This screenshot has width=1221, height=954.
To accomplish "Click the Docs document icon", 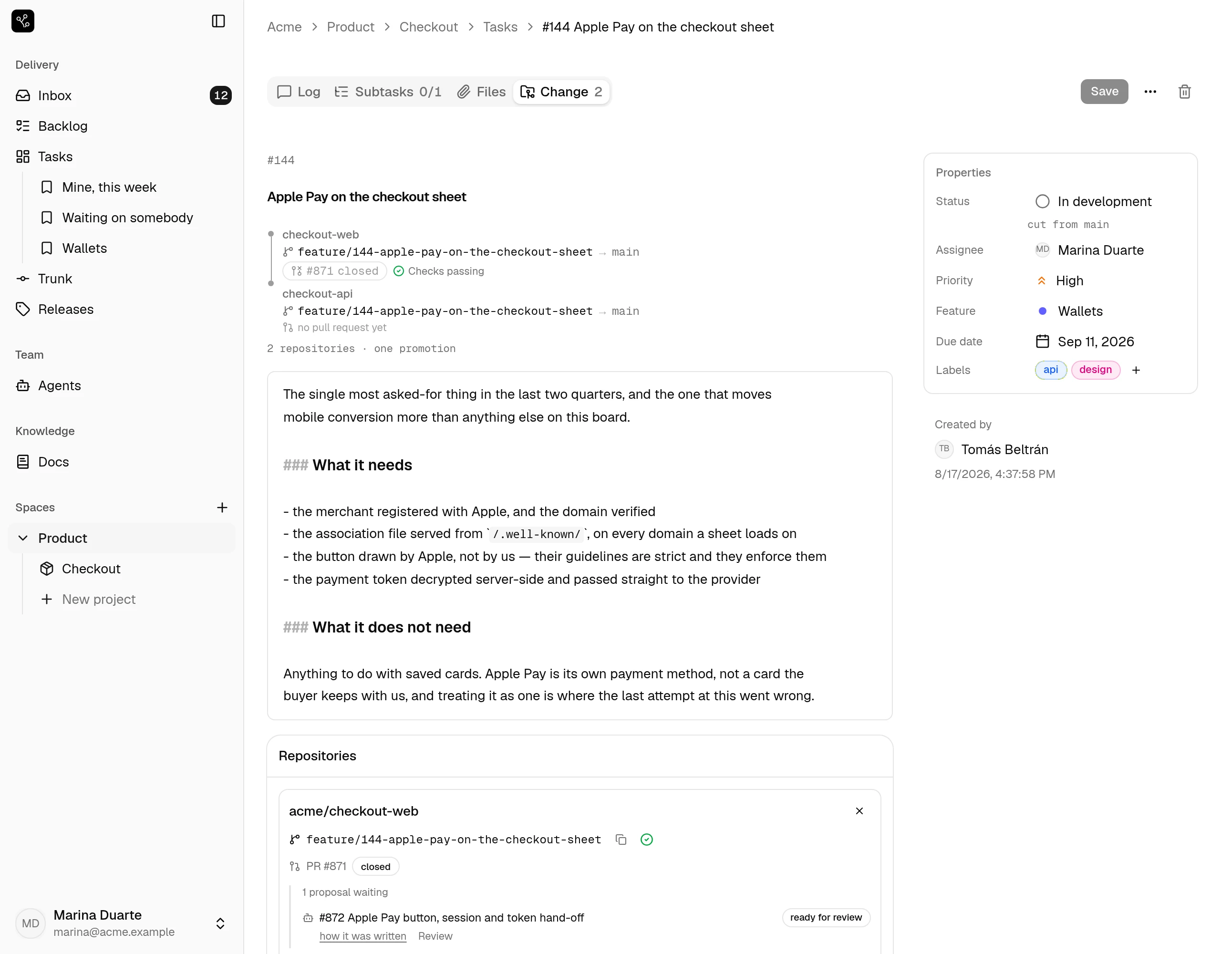I will (23, 462).
